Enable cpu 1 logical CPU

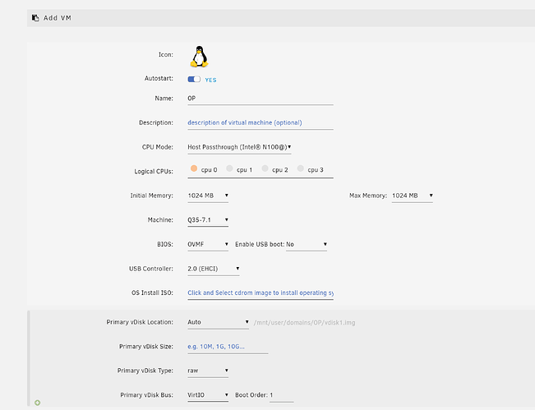pos(230,169)
